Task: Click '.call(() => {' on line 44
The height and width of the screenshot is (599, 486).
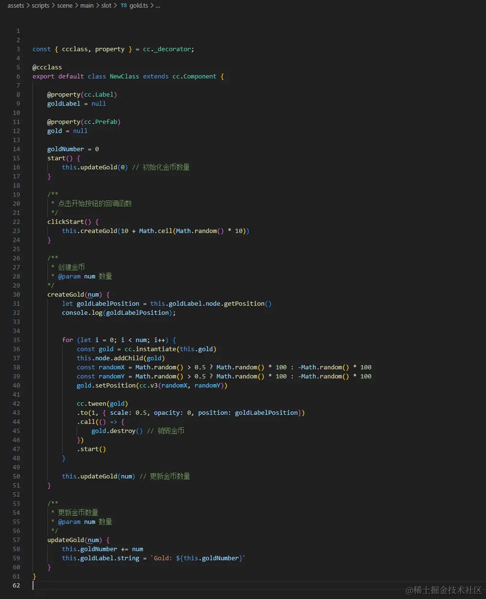Action: click(x=100, y=422)
